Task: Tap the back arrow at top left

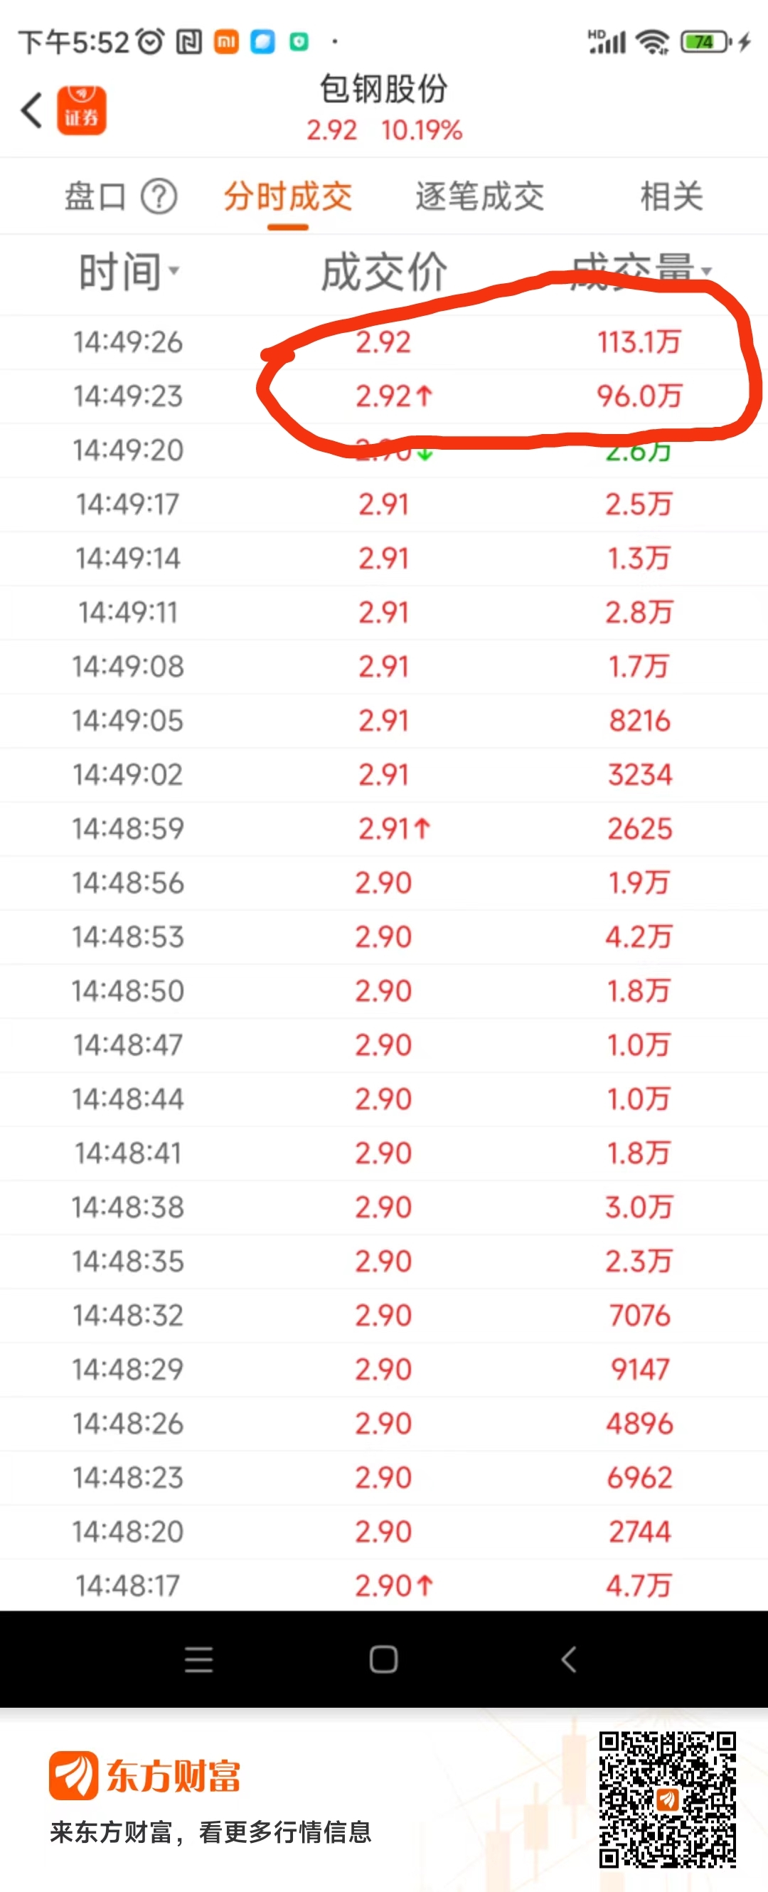Action: pos(31,110)
